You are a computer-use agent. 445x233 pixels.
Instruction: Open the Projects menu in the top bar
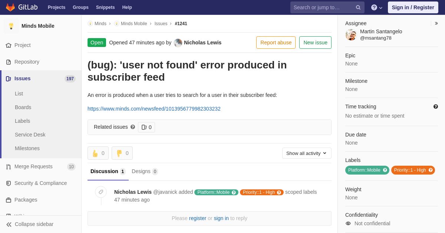click(x=56, y=7)
